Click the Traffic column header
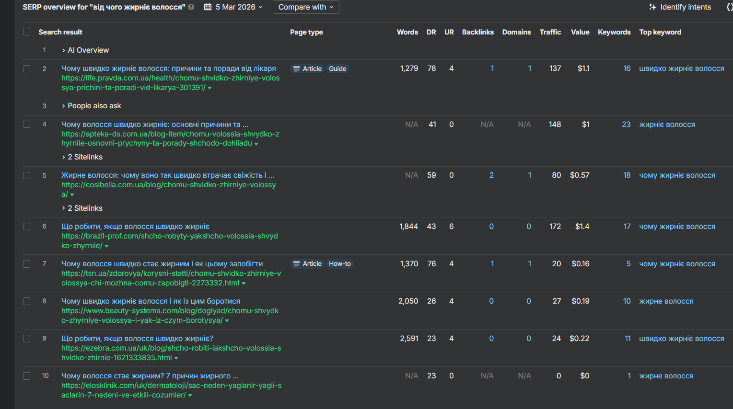 pyautogui.click(x=550, y=32)
